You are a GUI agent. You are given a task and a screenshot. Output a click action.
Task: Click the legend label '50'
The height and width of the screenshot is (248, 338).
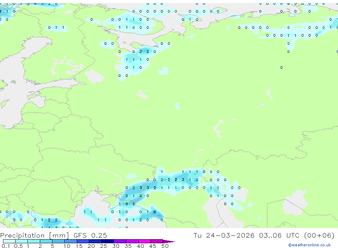click(165, 246)
